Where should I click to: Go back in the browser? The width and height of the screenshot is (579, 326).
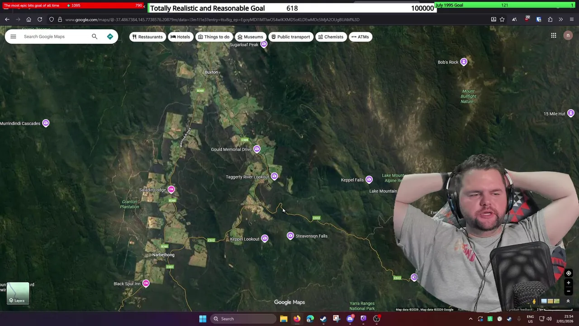point(7,19)
